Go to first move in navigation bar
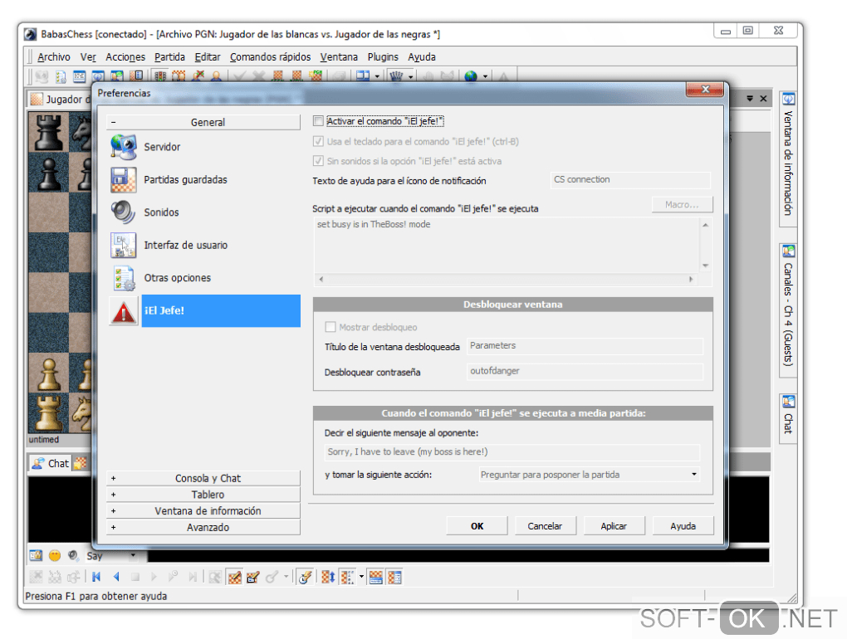Screen dimensions: 847x639 pos(96,577)
